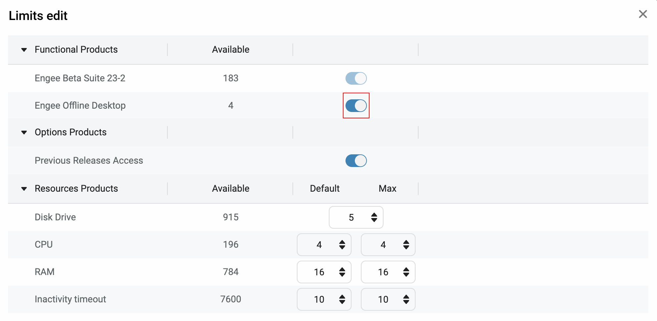Viewport: 657px width, 321px height.
Task: Collapse the Resources Products section
Action: [x=24, y=189]
